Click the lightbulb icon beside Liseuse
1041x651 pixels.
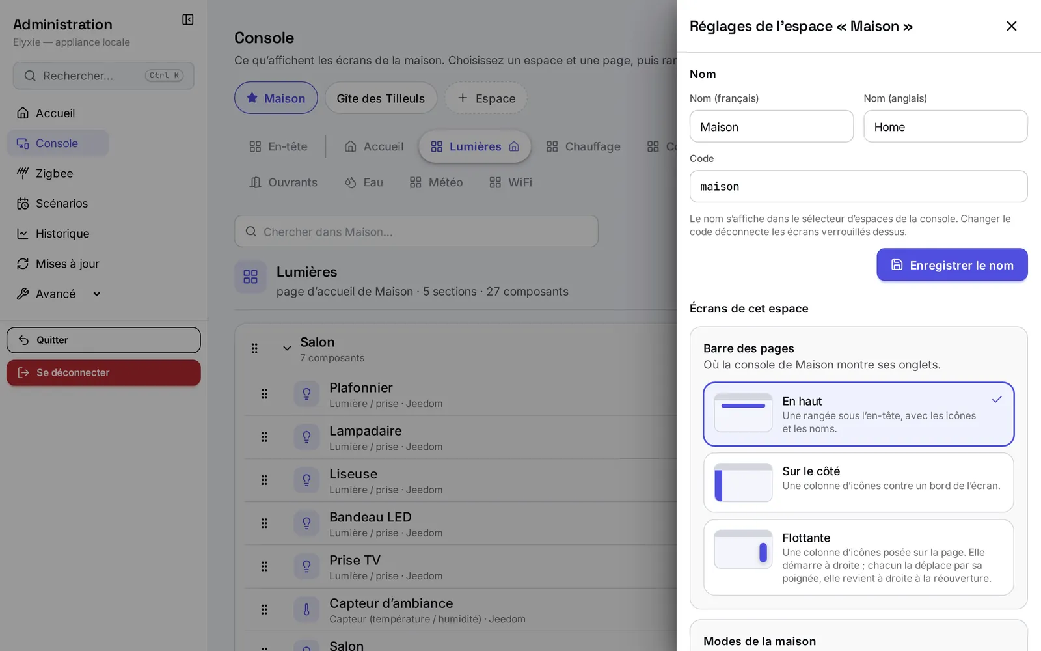[306, 480]
